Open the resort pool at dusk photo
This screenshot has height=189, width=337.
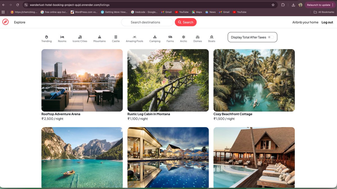click(x=168, y=157)
